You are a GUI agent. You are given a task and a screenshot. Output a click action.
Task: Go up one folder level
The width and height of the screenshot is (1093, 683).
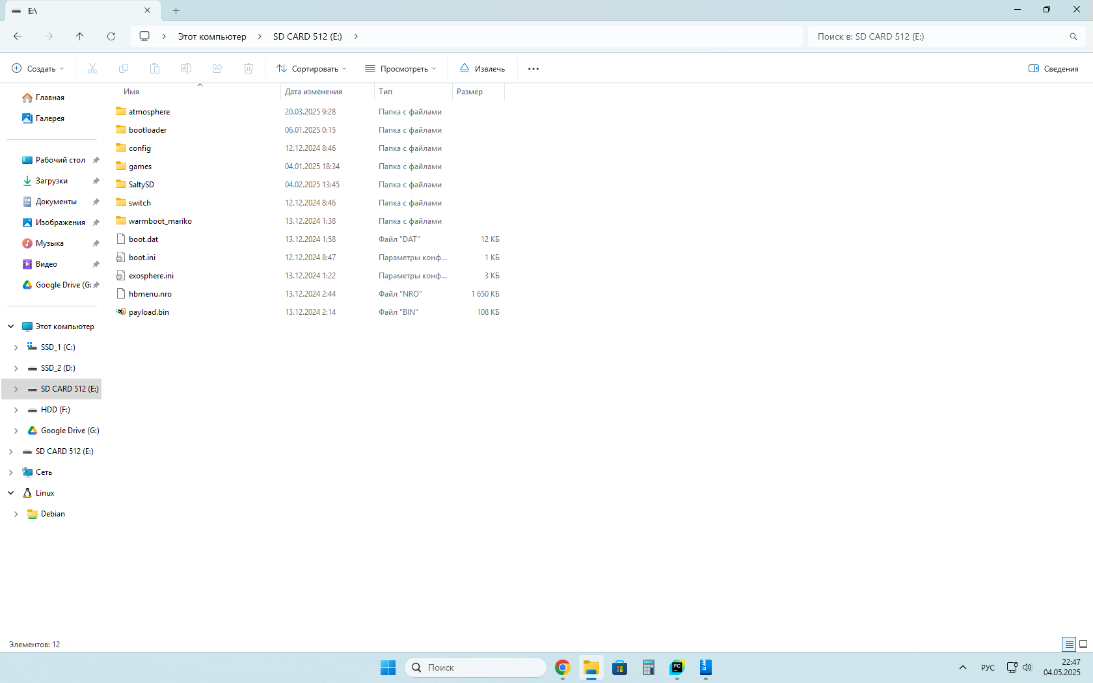coord(80,36)
